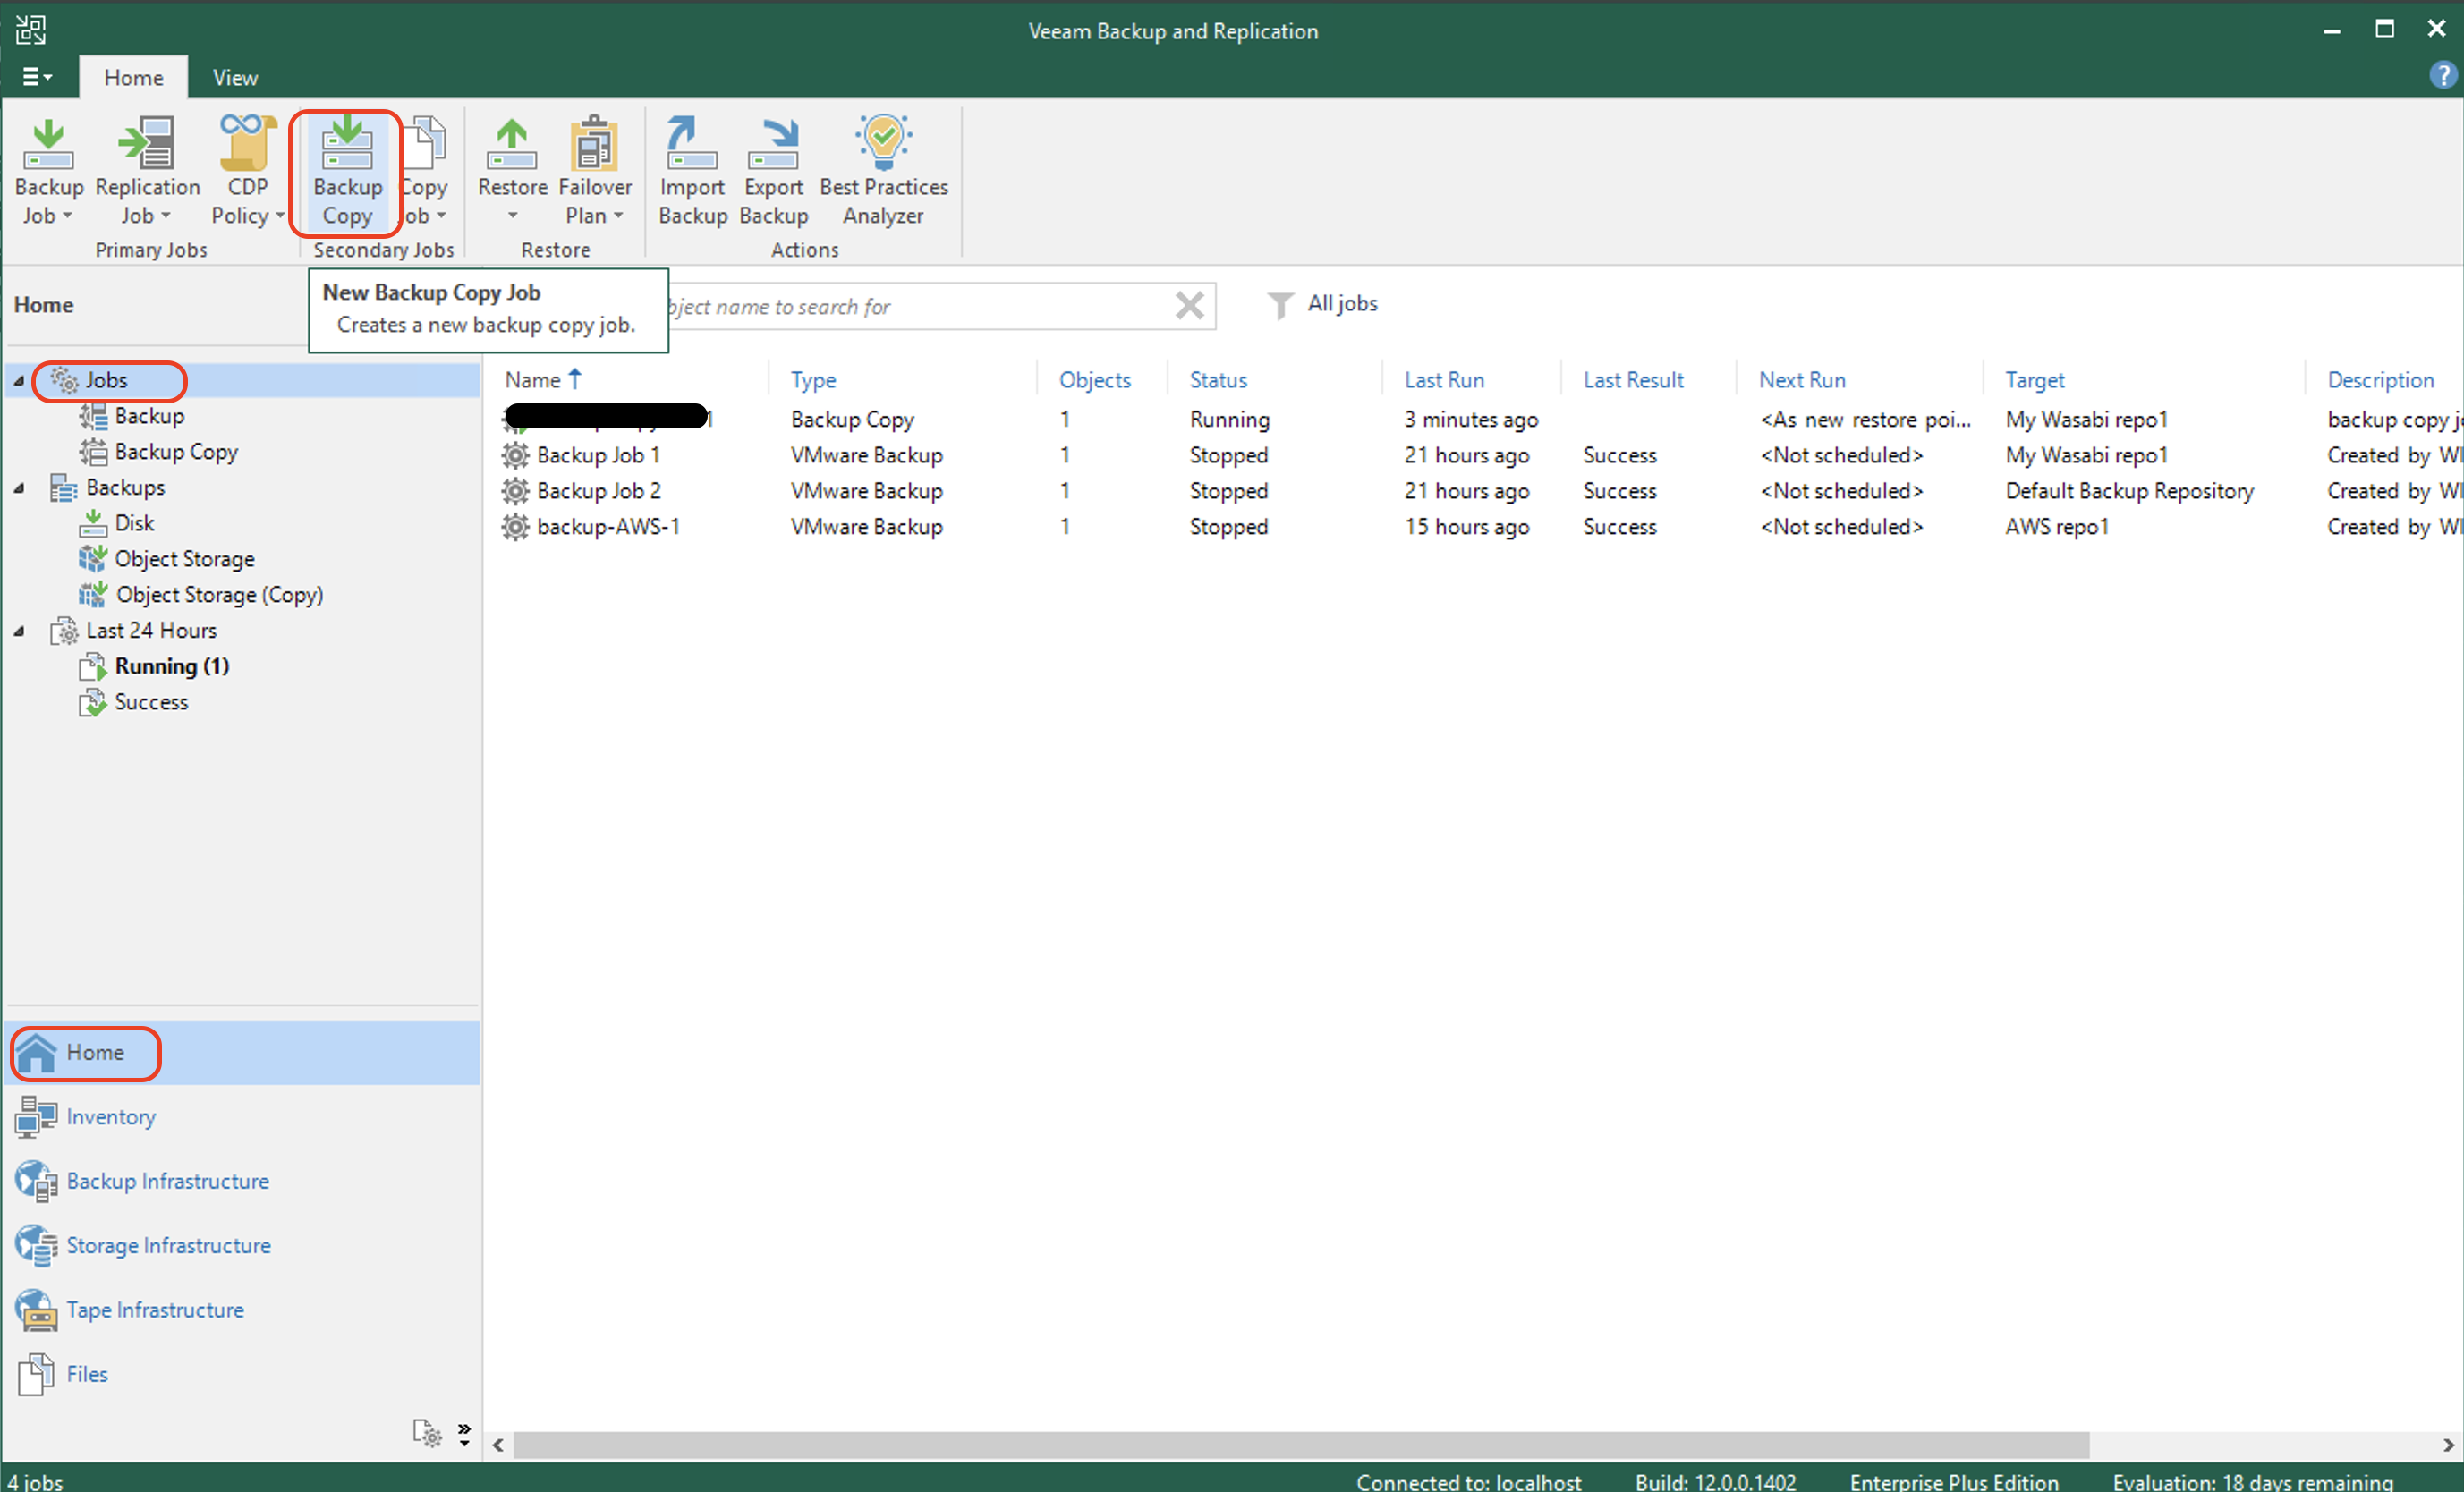Screen dimensions: 2464x1492
Task: Open the Backup Infrastructure view
Action: [242, 1181]
